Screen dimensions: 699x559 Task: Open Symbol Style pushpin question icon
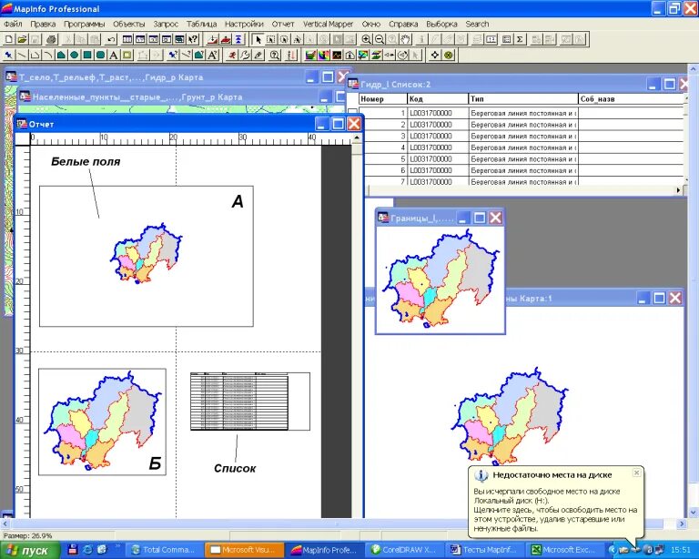pos(173,56)
